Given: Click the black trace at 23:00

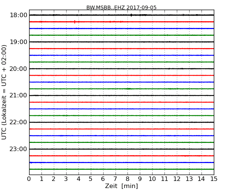Looking at the screenshot, I should [121, 149].
